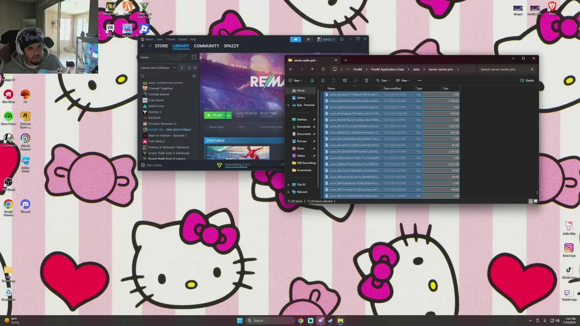Select Chained Together in Steam library
Viewport: 580px width, 326px height.
coord(160,88)
